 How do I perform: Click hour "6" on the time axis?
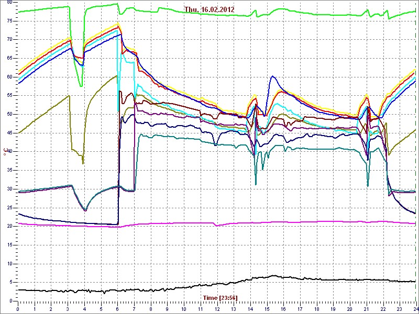[117, 309]
